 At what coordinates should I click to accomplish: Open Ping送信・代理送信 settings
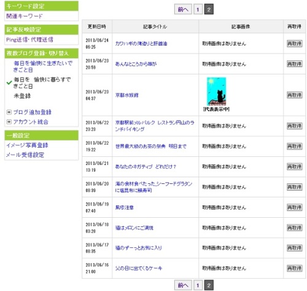coord(29,39)
